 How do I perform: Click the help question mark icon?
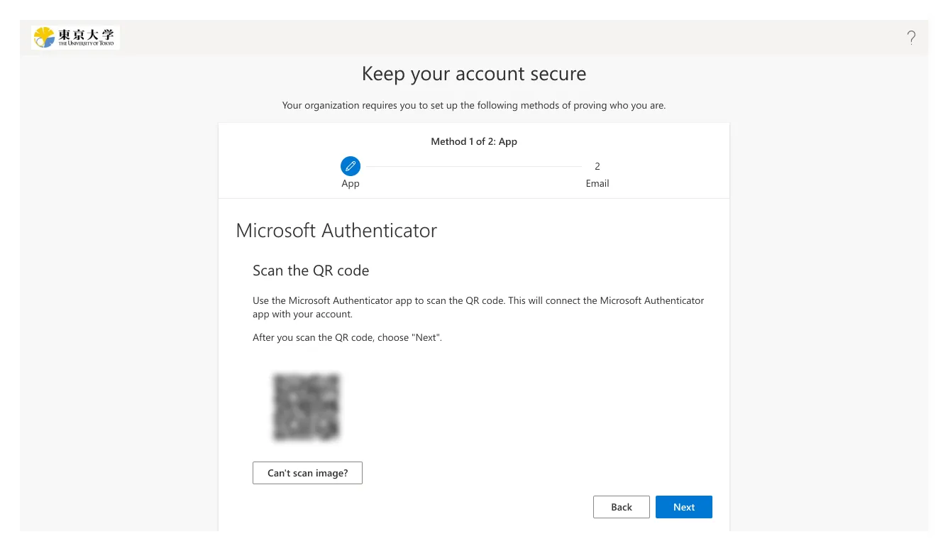(911, 38)
